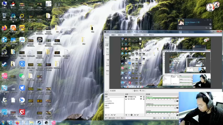Open the 帮助(H) menu in OBS
223x125 pixels.
pyautogui.click(x=151, y=35)
